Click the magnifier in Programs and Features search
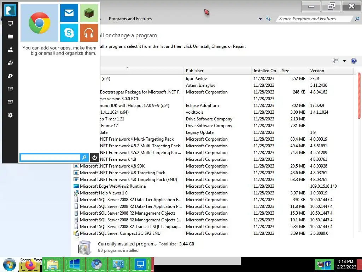The height and width of the screenshot is (272, 362). click(x=357, y=19)
